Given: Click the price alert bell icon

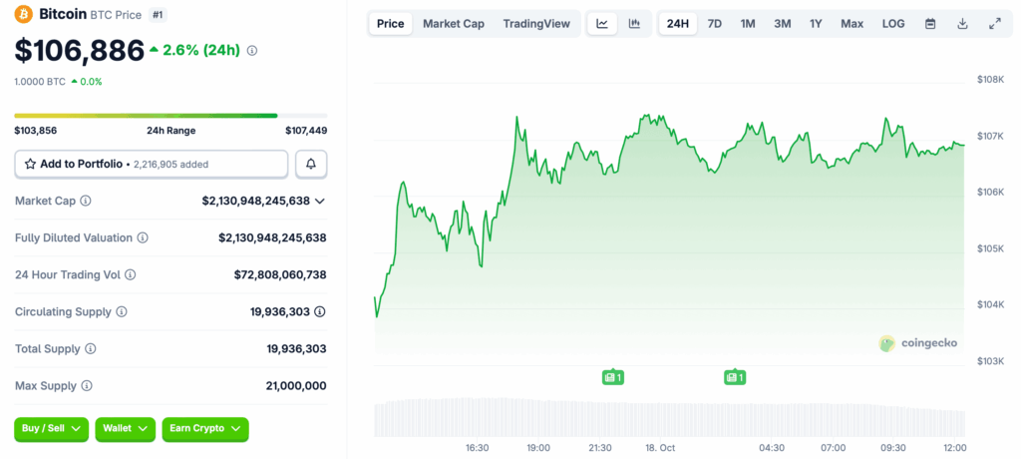Looking at the screenshot, I should coord(311,165).
